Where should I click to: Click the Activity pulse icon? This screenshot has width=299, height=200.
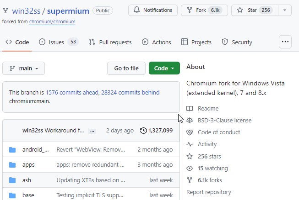click(x=190, y=144)
